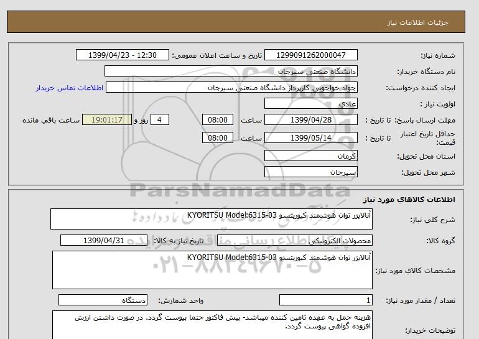Click the 08:00 time beside 1399/05/14

(218, 137)
